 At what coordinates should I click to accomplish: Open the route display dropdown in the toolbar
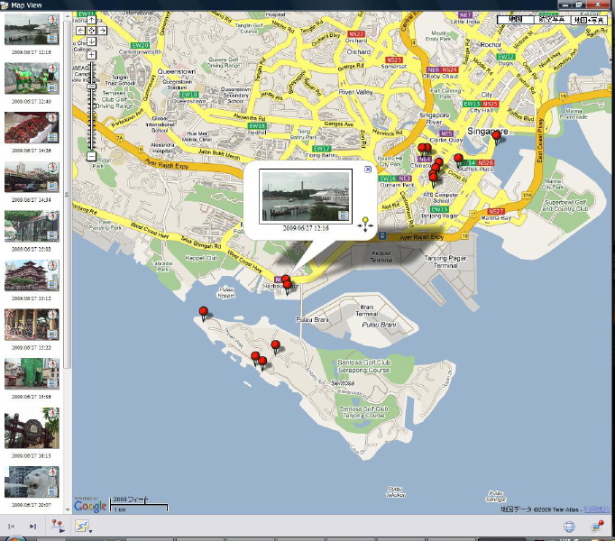84,527
